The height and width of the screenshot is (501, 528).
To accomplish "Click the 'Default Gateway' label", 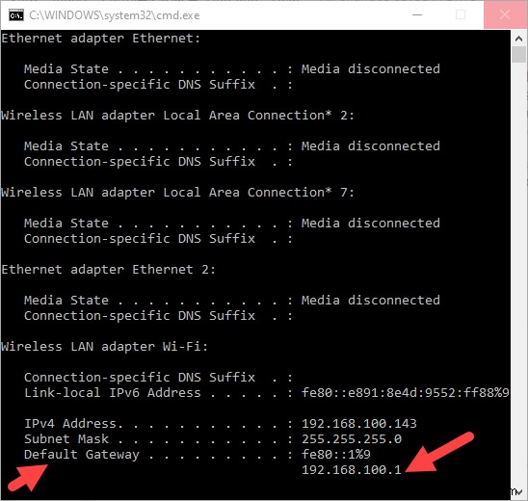I will point(81,455).
